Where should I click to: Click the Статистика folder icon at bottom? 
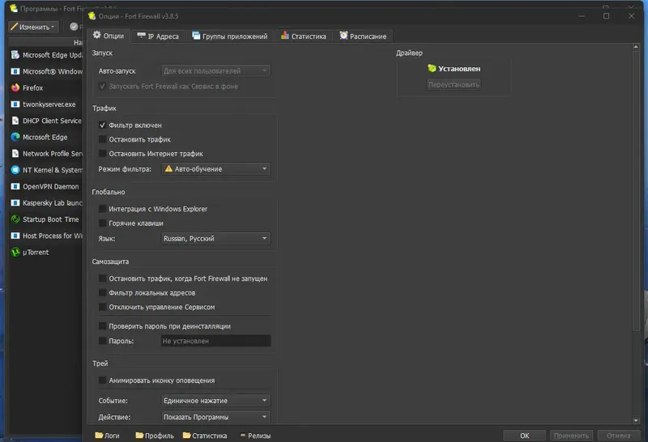click(187, 435)
